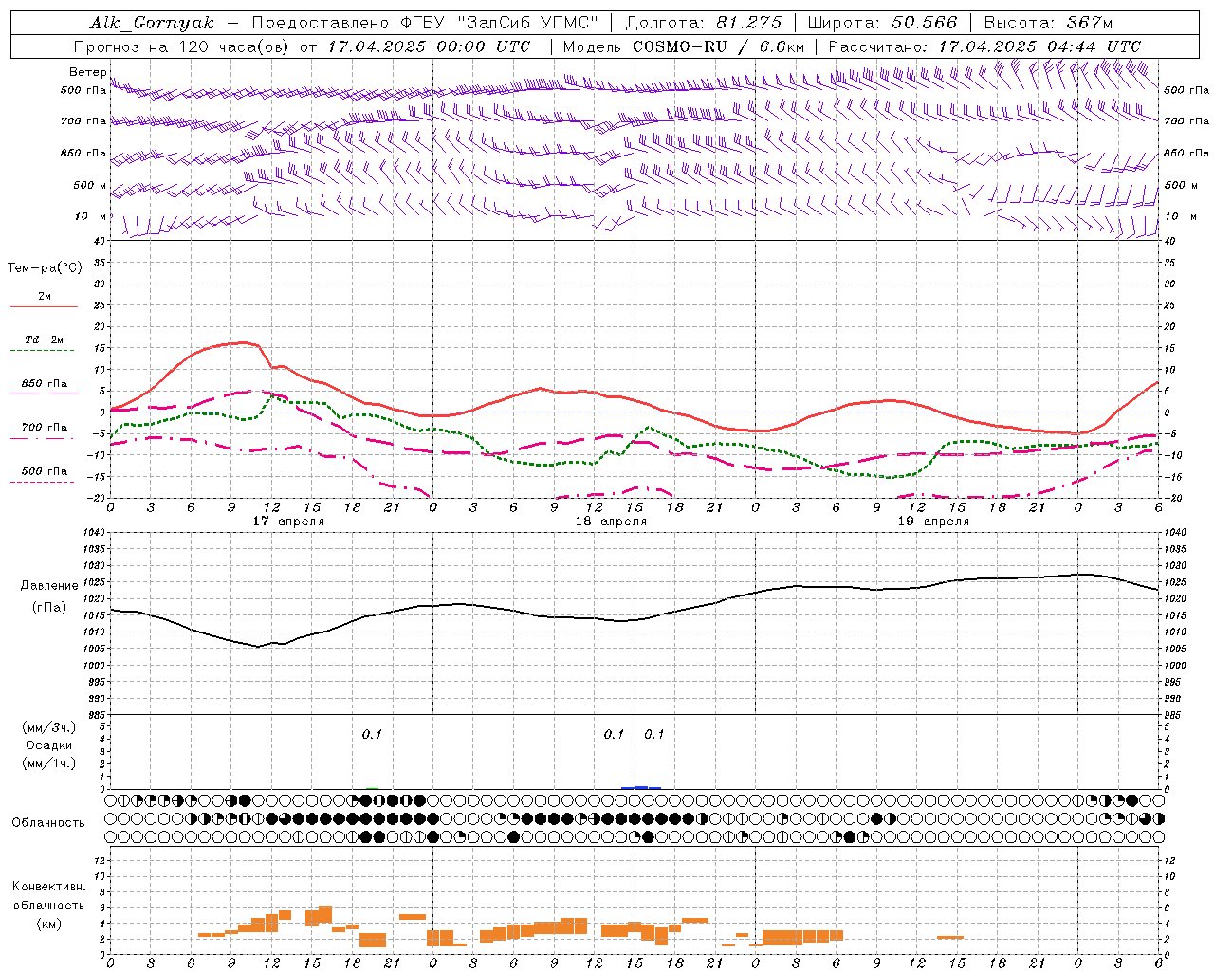Click the 'Ветер' wind panel label
Viewport: 1214px width, 971px height.
tap(88, 72)
